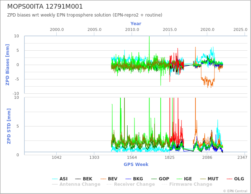Click the 2005.0 year tick label

click(94, 30)
